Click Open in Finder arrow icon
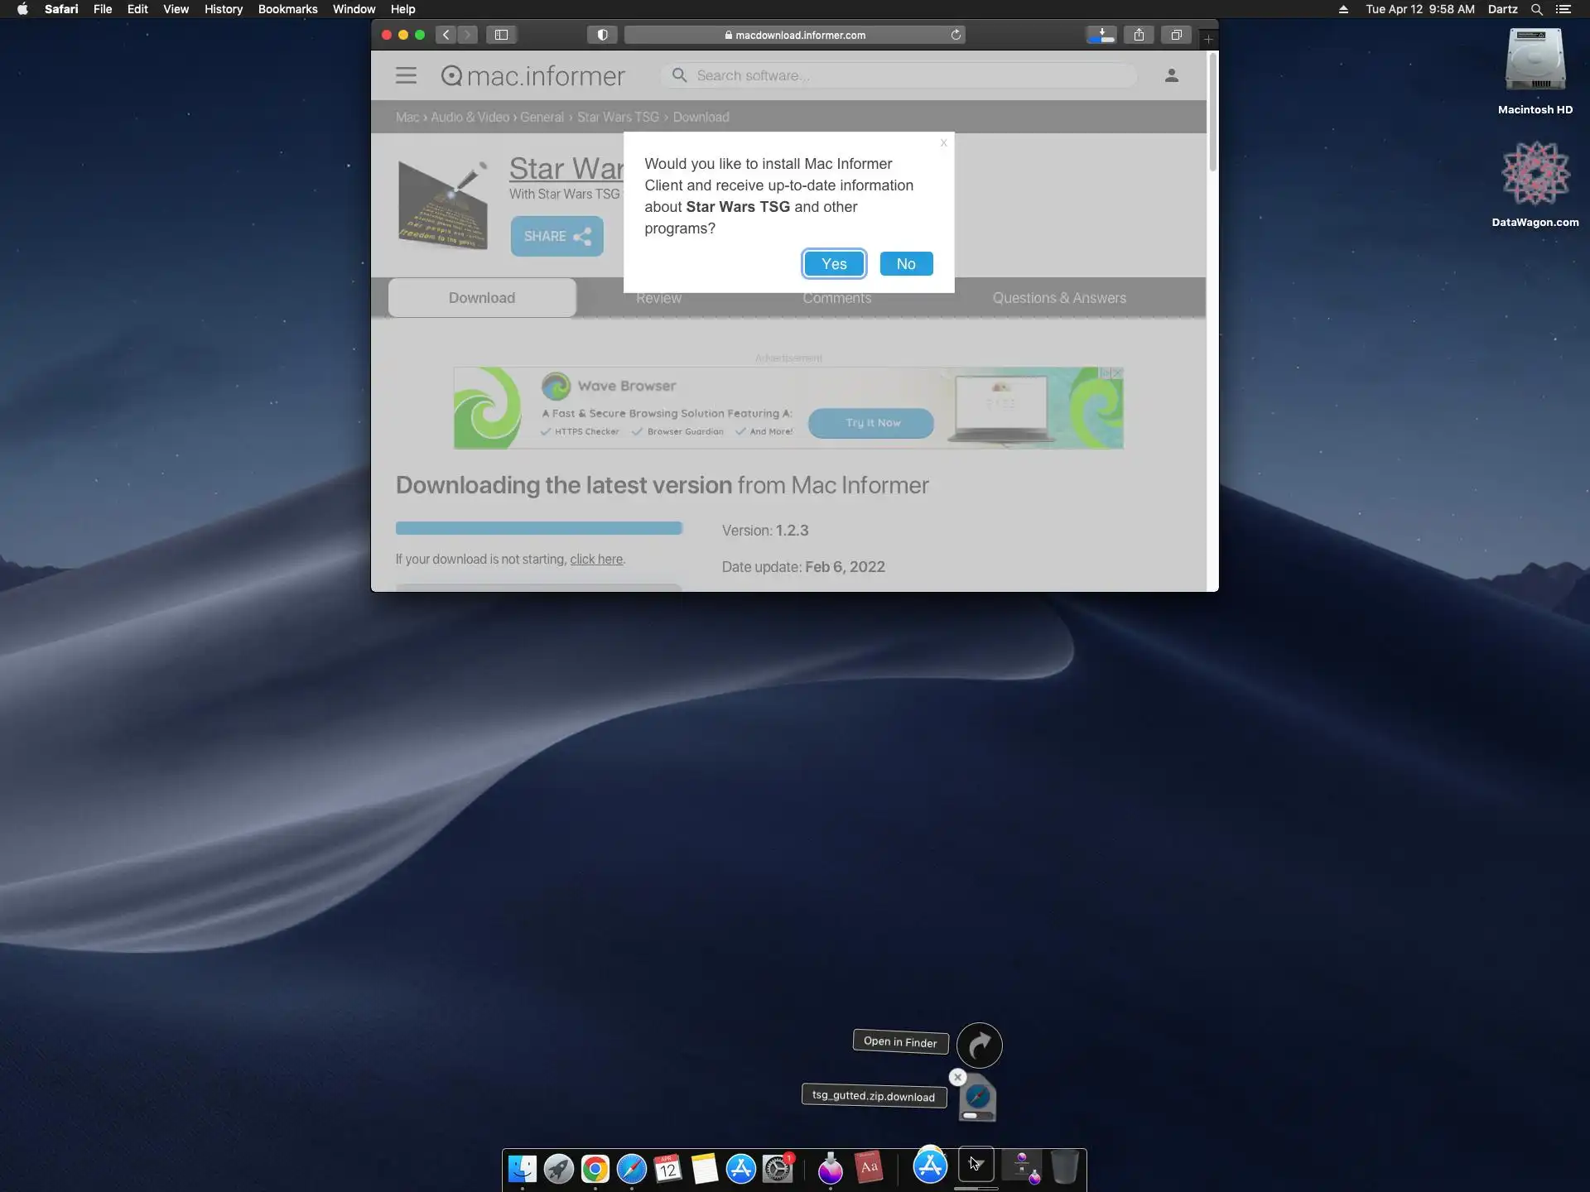The width and height of the screenshot is (1590, 1192). click(x=979, y=1045)
